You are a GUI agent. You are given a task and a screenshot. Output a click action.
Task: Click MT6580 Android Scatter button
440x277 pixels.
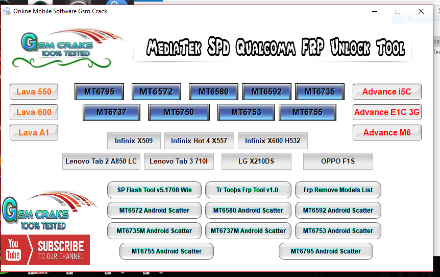pyautogui.click(x=249, y=211)
